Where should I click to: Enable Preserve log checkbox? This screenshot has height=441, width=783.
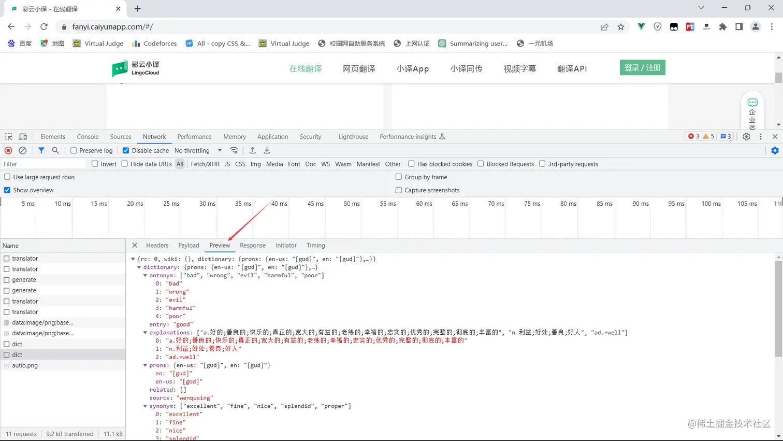[x=74, y=150]
